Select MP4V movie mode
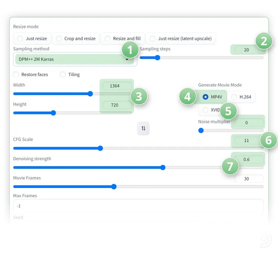This screenshot has width=278, height=254. pyautogui.click(x=205, y=97)
